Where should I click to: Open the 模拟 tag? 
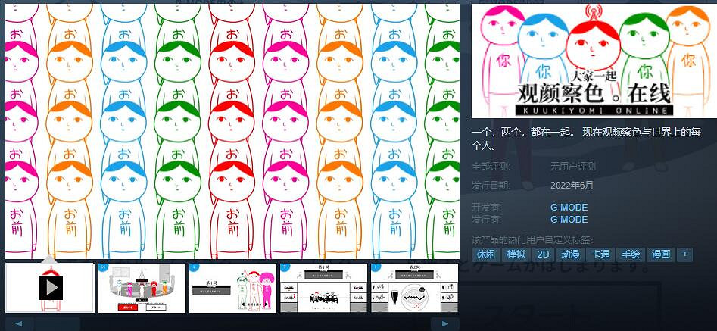516,254
